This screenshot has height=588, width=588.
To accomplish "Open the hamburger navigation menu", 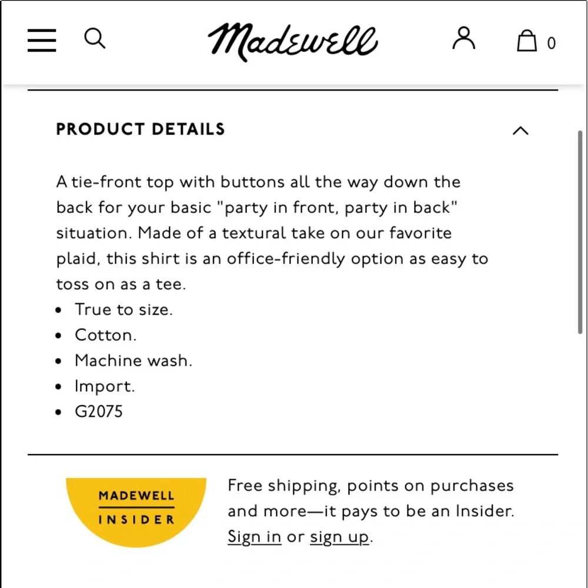I will coord(42,40).
